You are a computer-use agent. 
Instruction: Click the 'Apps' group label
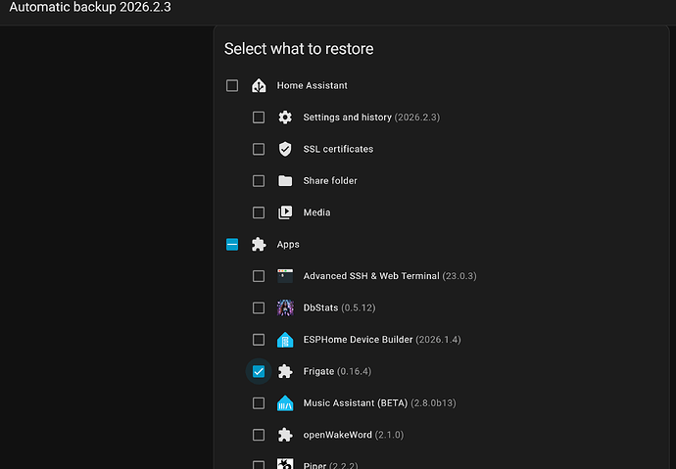tap(288, 245)
